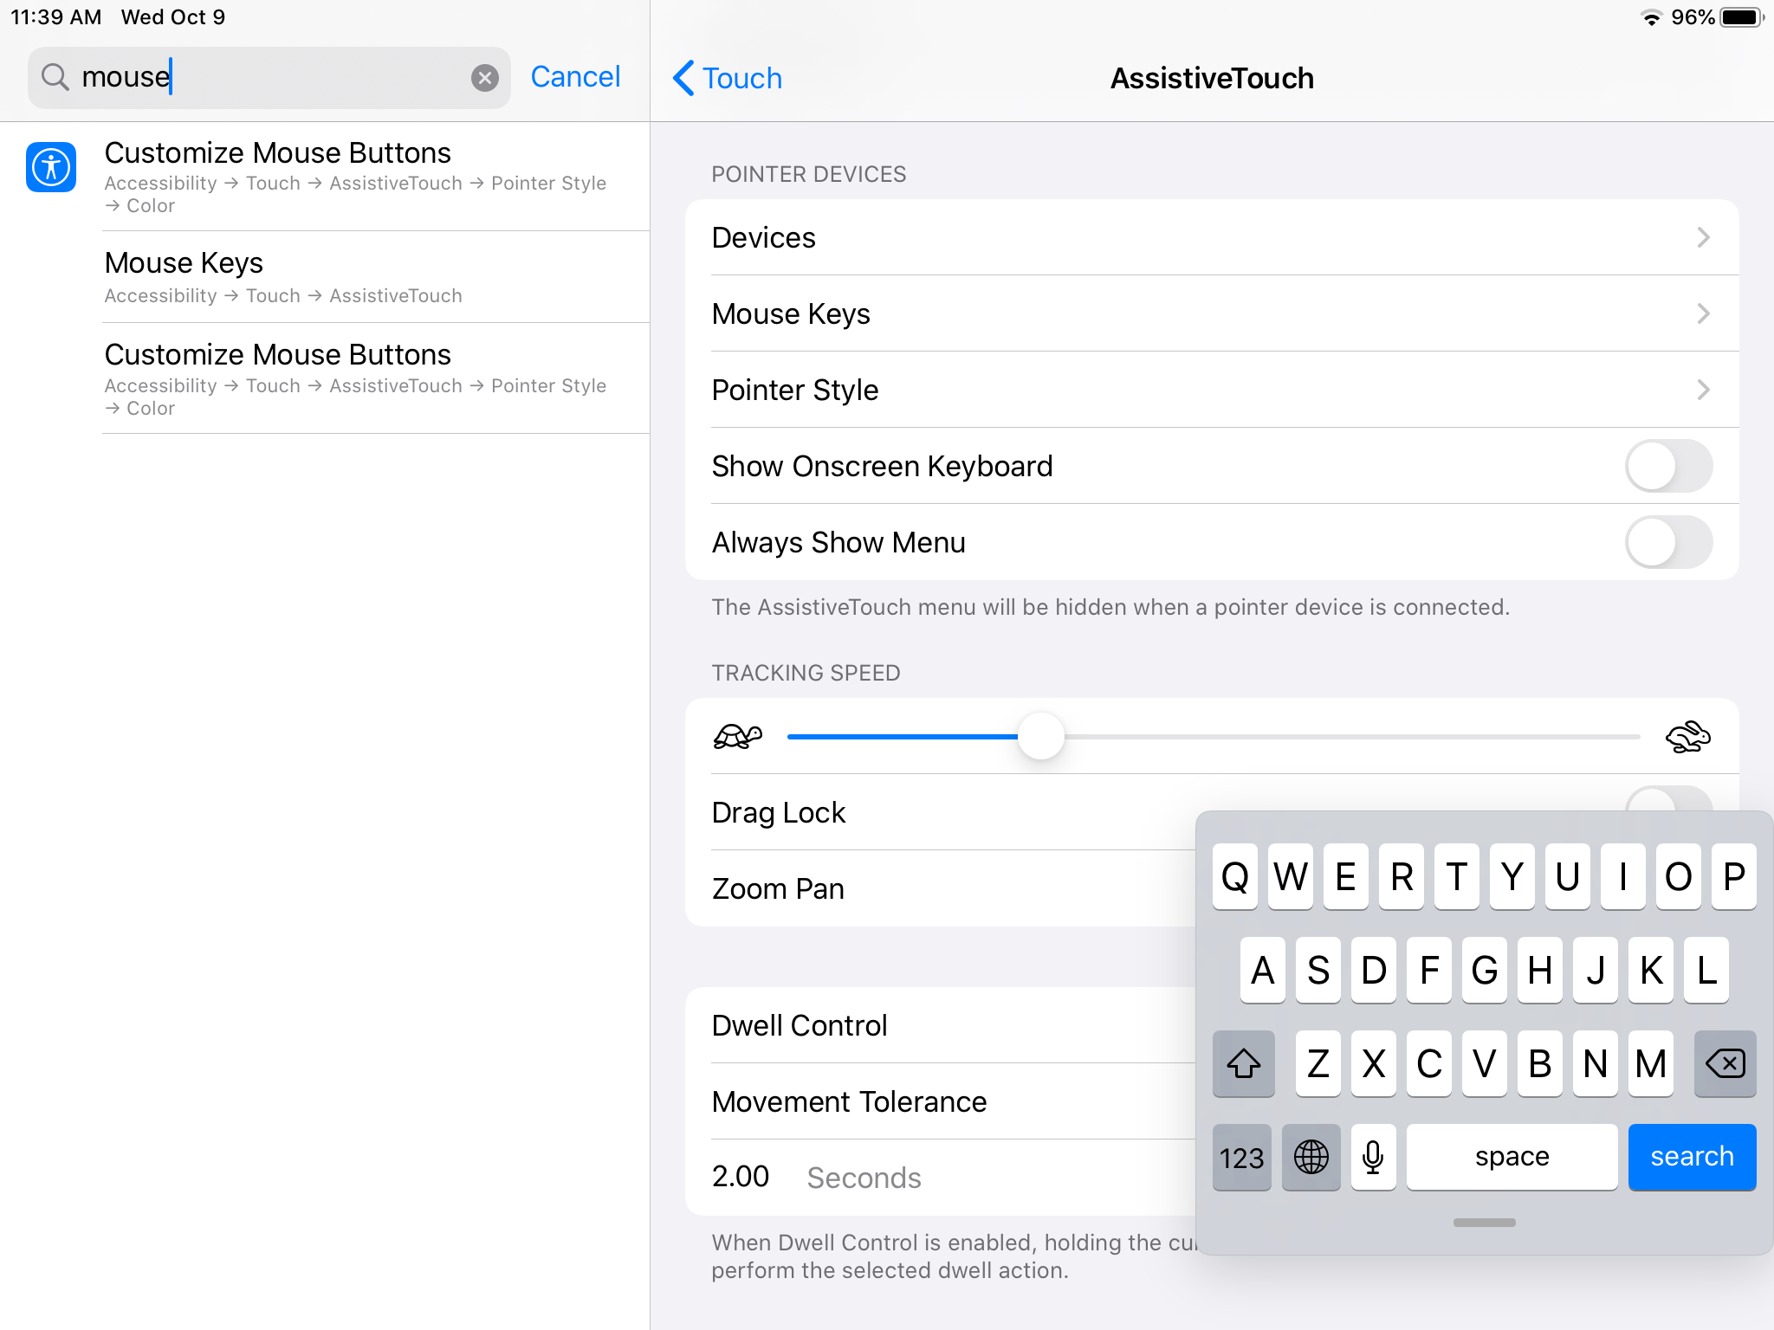Image resolution: width=1774 pixels, height=1330 pixels.
Task: Tap the blue Accessibility icon
Action: [x=51, y=167]
